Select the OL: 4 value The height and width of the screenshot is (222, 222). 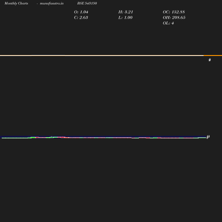pyautogui.click(x=168, y=23)
